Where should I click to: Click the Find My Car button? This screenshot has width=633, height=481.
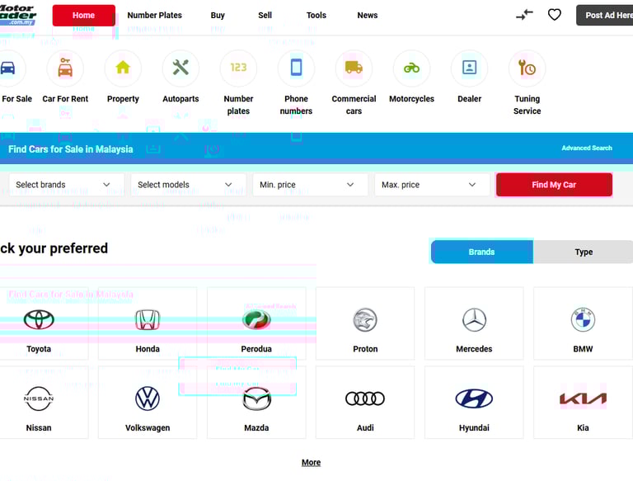[x=554, y=185]
